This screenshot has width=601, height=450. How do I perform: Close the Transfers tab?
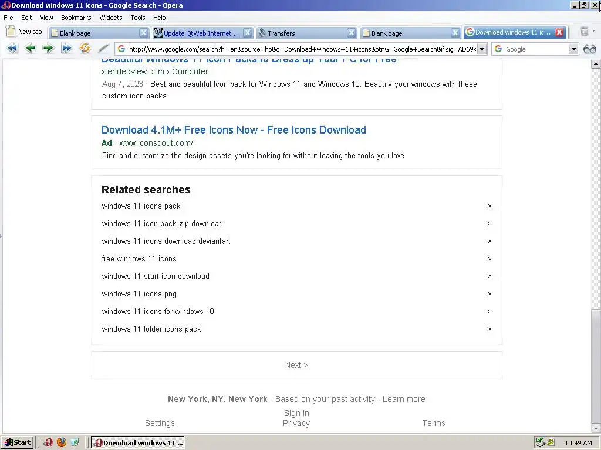point(351,33)
